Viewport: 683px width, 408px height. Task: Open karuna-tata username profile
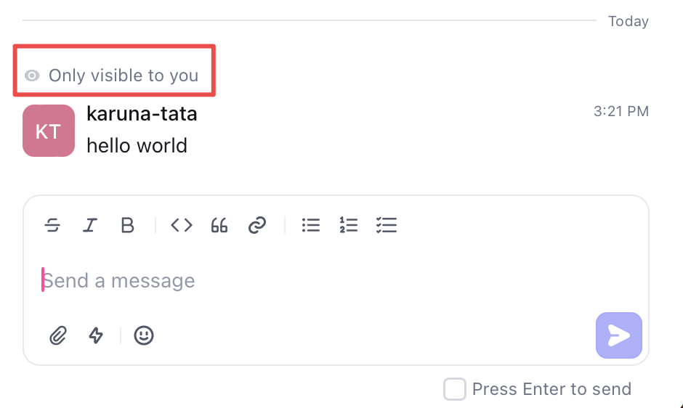[x=142, y=114]
